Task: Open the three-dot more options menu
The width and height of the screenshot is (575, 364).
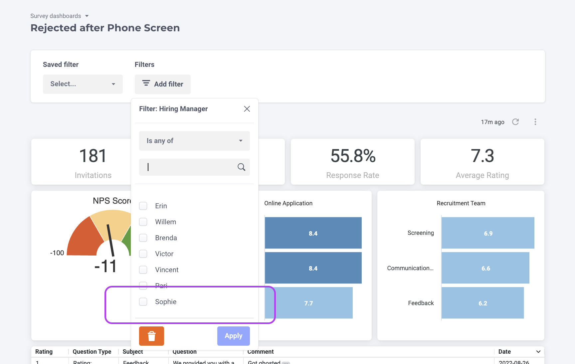Action: tap(535, 122)
